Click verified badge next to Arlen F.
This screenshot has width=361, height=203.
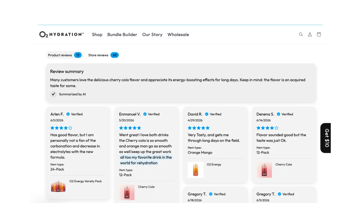[x=68, y=114]
